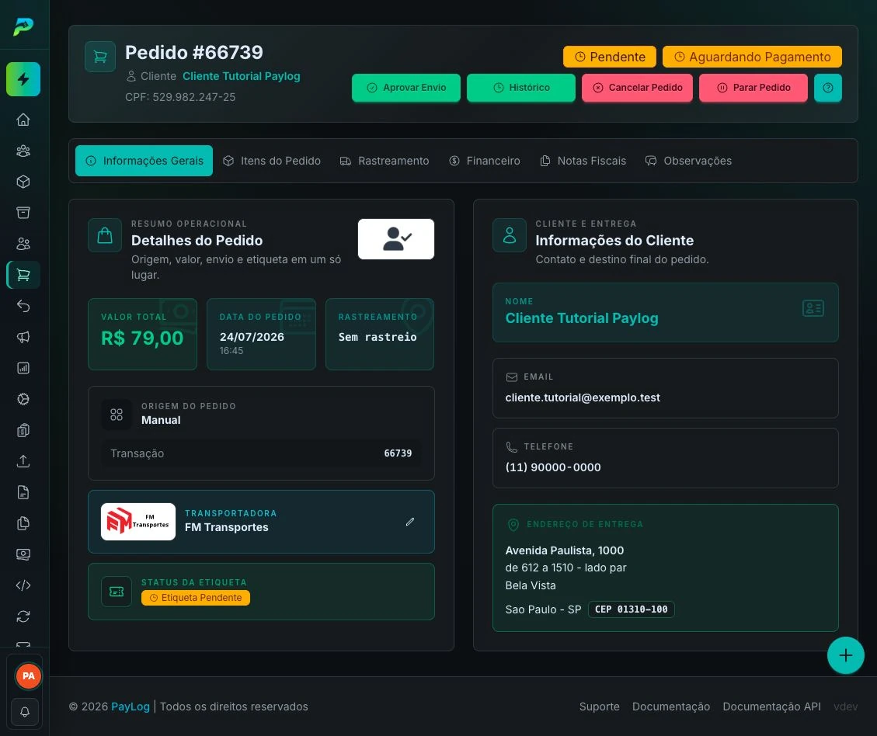Image resolution: width=877 pixels, height=736 pixels.
Task: Click the CEP 01310-100 chip
Action: [x=631, y=609]
